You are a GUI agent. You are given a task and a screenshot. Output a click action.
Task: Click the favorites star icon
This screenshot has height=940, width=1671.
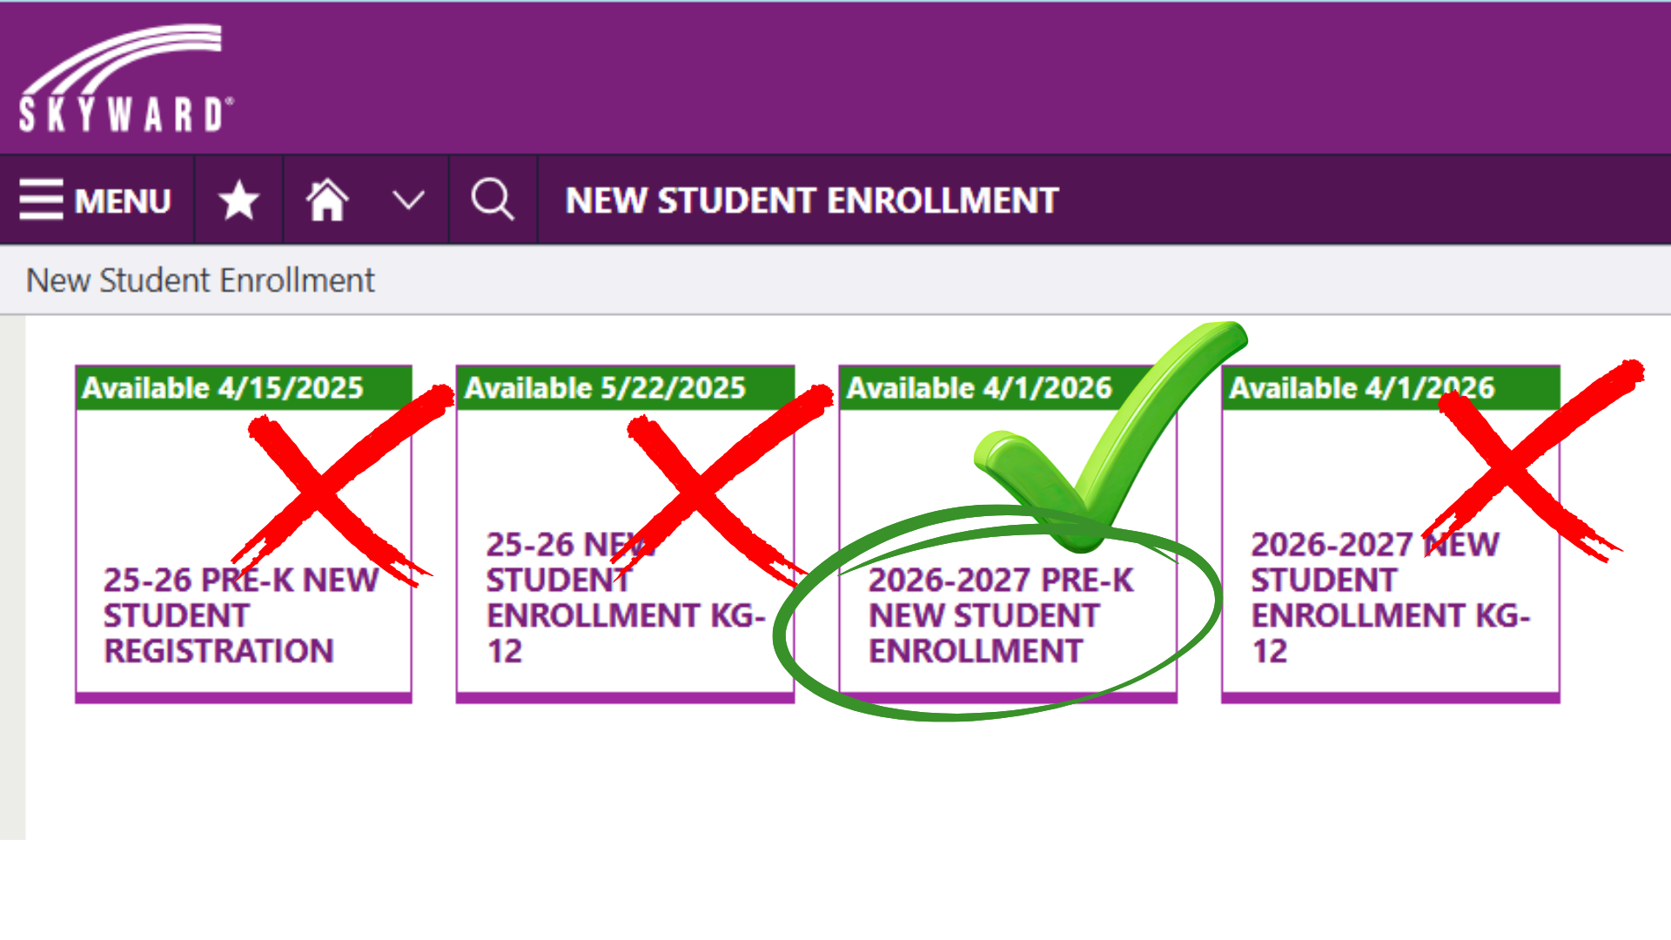[238, 200]
